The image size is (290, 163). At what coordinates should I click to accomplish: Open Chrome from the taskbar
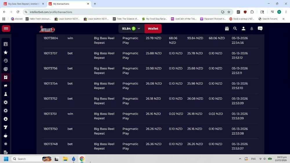click(x=82, y=159)
